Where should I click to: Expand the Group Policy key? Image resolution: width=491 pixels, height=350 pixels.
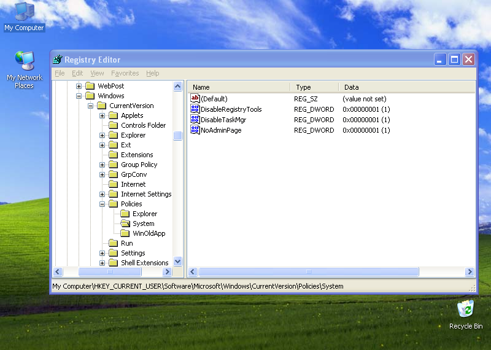point(102,165)
